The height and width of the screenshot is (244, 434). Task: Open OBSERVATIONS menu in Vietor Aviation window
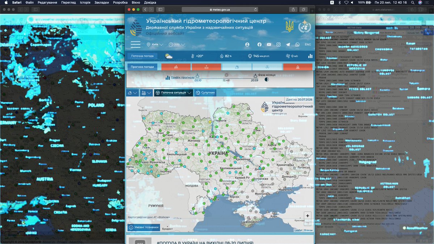[x=368, y=23]
